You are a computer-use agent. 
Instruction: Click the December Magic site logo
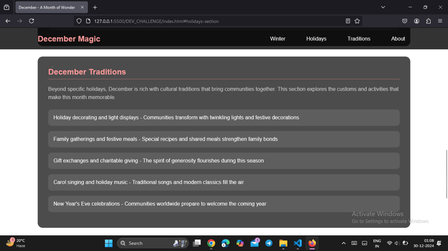(x=69, y=39)
